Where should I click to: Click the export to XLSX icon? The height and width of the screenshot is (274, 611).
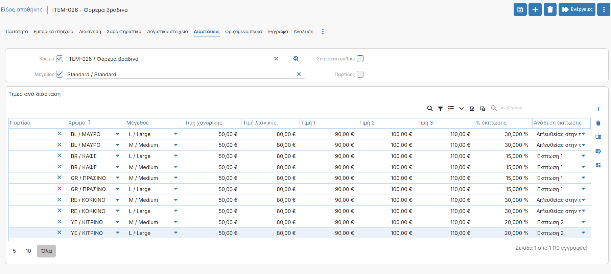472,108
